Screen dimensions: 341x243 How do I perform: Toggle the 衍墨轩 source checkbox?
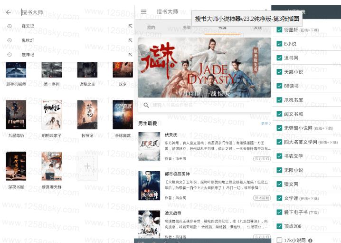pyautogui.click(x=279, y=29)
